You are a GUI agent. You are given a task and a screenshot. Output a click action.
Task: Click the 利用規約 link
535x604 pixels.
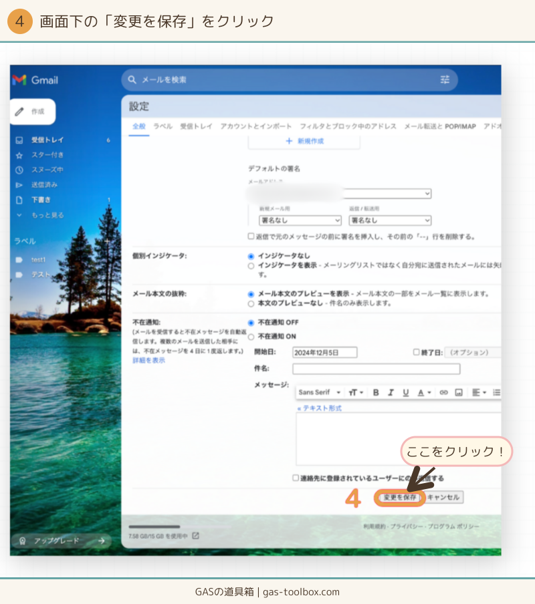tap(374, 526)
